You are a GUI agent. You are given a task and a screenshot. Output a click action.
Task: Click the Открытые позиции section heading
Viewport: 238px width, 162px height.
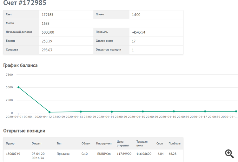pos(24,131)
